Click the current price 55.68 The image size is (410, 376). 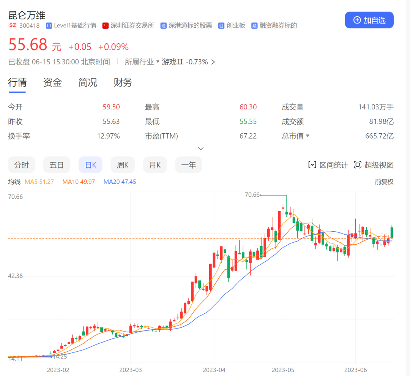point(28,44)
